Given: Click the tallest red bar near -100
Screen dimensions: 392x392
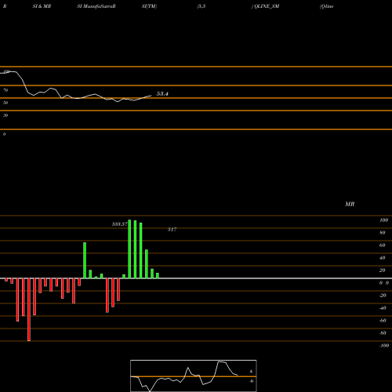Looking at the screenshot, I should (29, 310).
